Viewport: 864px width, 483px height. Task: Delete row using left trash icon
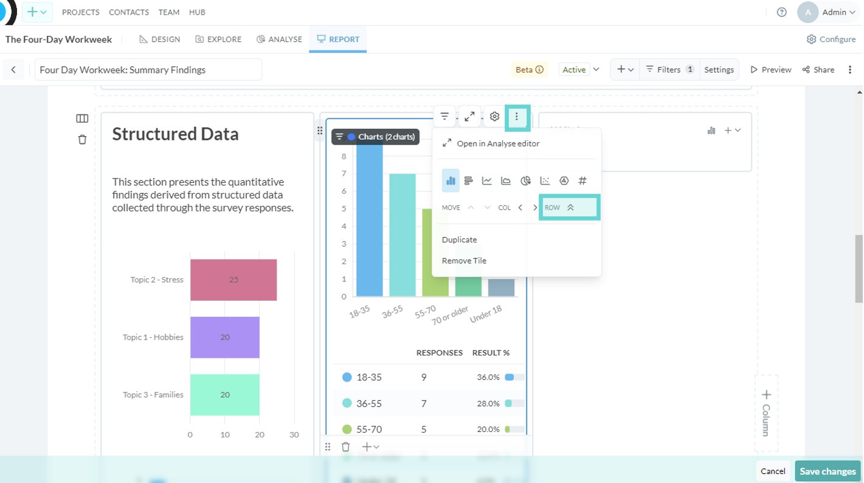click(x=83, y=139)
